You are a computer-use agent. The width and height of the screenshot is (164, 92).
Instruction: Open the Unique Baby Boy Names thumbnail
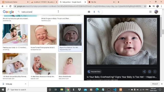15,64
